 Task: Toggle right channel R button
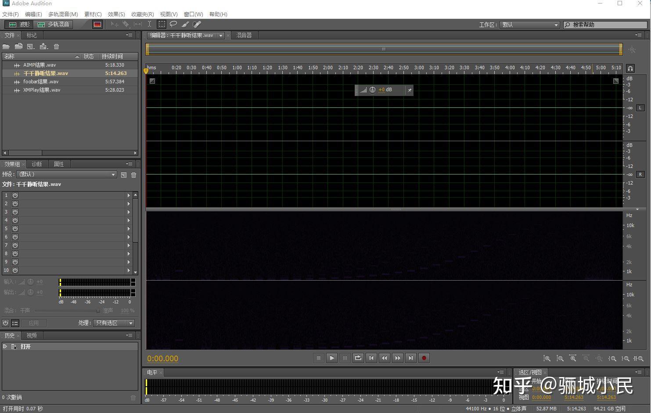click(640, 174)
